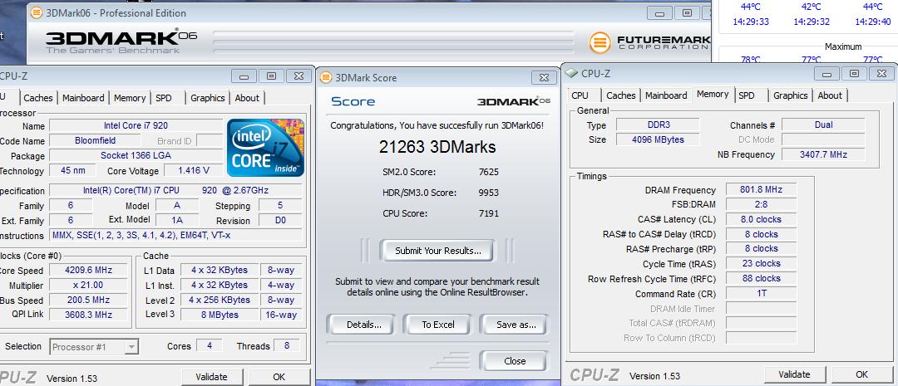The height and width of the screenshot is (386, 898).
Task: Select Memory tab in right CPU-Z window
Action: point(713,95)
